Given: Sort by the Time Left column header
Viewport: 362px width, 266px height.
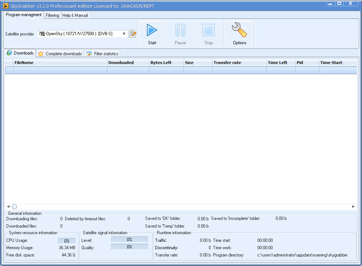Looking at the screenshot, I should click(281, 63).
